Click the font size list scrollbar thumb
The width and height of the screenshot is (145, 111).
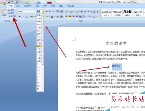[x=43, y=40]
